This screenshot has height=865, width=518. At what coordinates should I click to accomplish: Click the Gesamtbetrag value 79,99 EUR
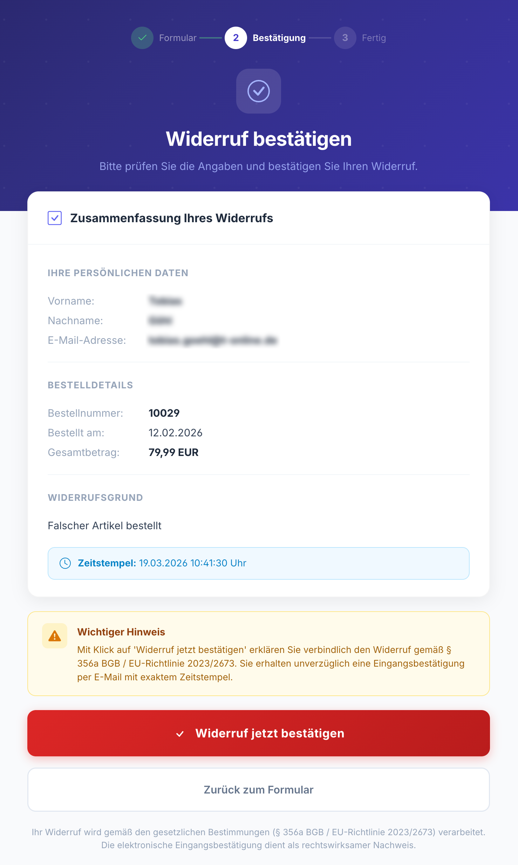click(x=173, y=452)
